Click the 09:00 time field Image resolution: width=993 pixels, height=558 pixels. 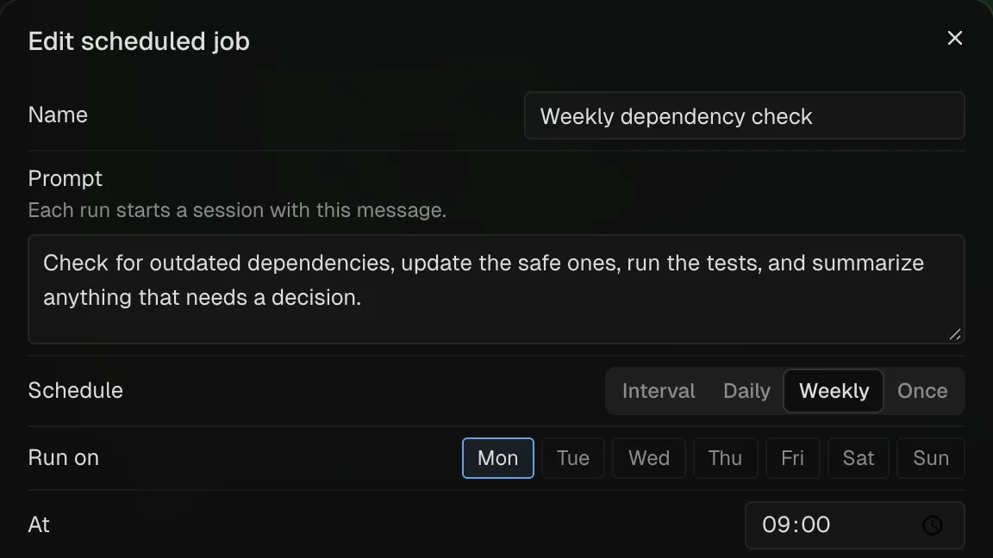point(854,525)
